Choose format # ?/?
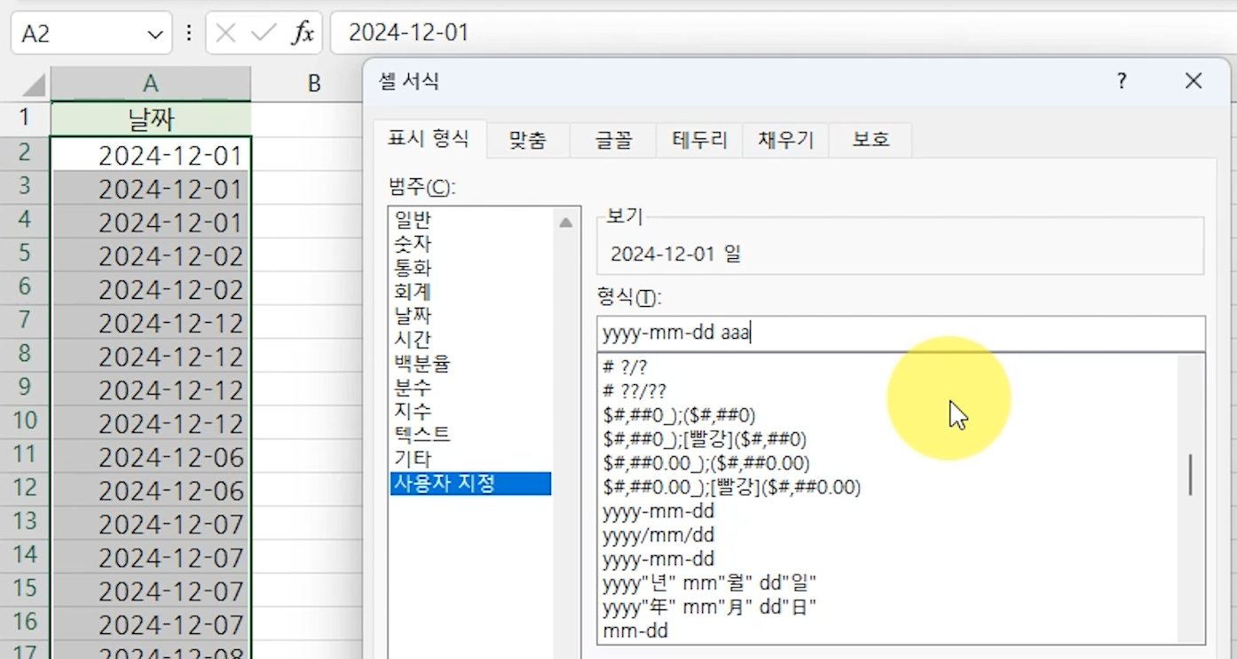 (x=888, y=366)
